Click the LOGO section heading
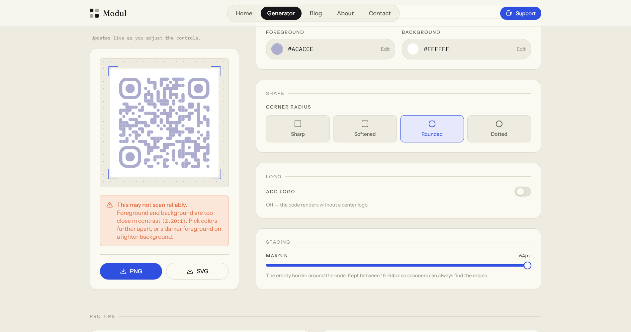The width and height of the screenshot is (631, 332). [274, 177]
